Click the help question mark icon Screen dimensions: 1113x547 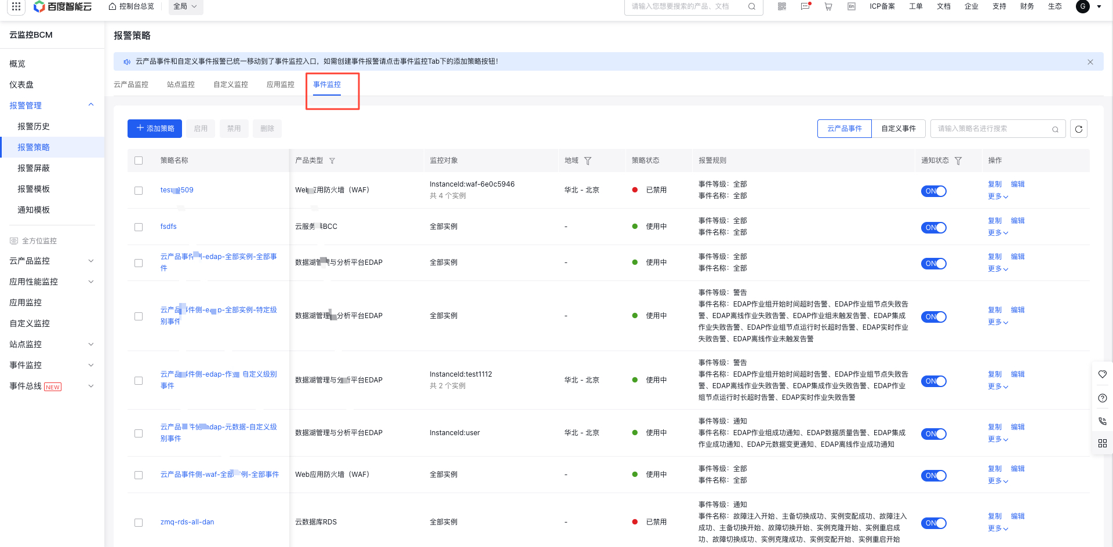pyautogui.click(x=1103, y=398)
